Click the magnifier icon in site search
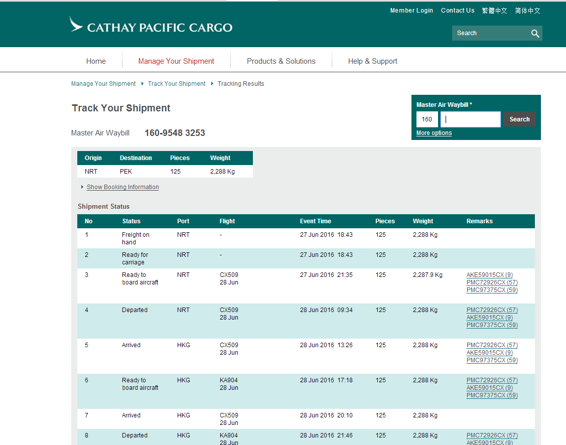 pyautogui.click(x=535, y=33)
